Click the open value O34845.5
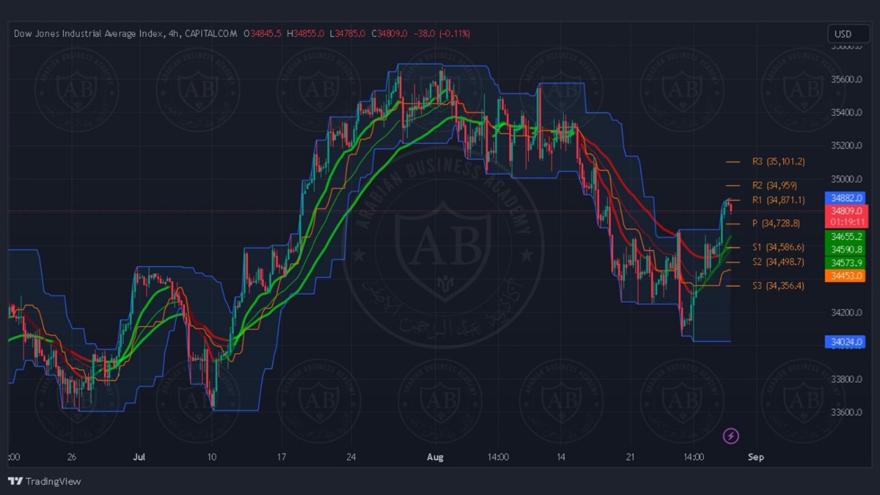This screenshot has height=495, width=880. coord(262,33)
